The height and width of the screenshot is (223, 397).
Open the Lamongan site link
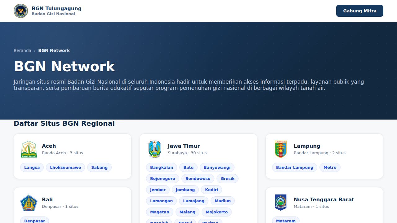(161, 201)
